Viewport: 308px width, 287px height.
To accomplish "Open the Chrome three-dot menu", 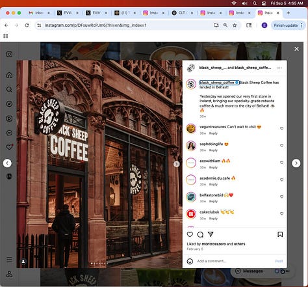I will pyautogui.click(x=302, y=25).
